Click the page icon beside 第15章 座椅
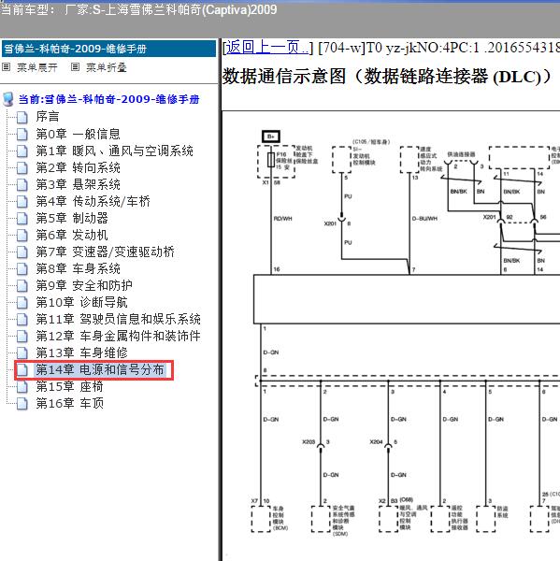 click(22, 387)
